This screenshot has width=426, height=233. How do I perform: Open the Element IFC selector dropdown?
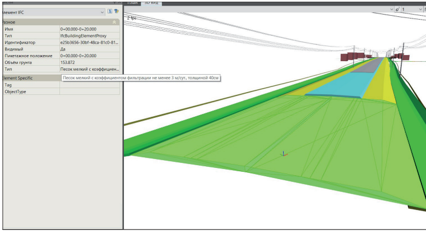click(x=102, y=11)
